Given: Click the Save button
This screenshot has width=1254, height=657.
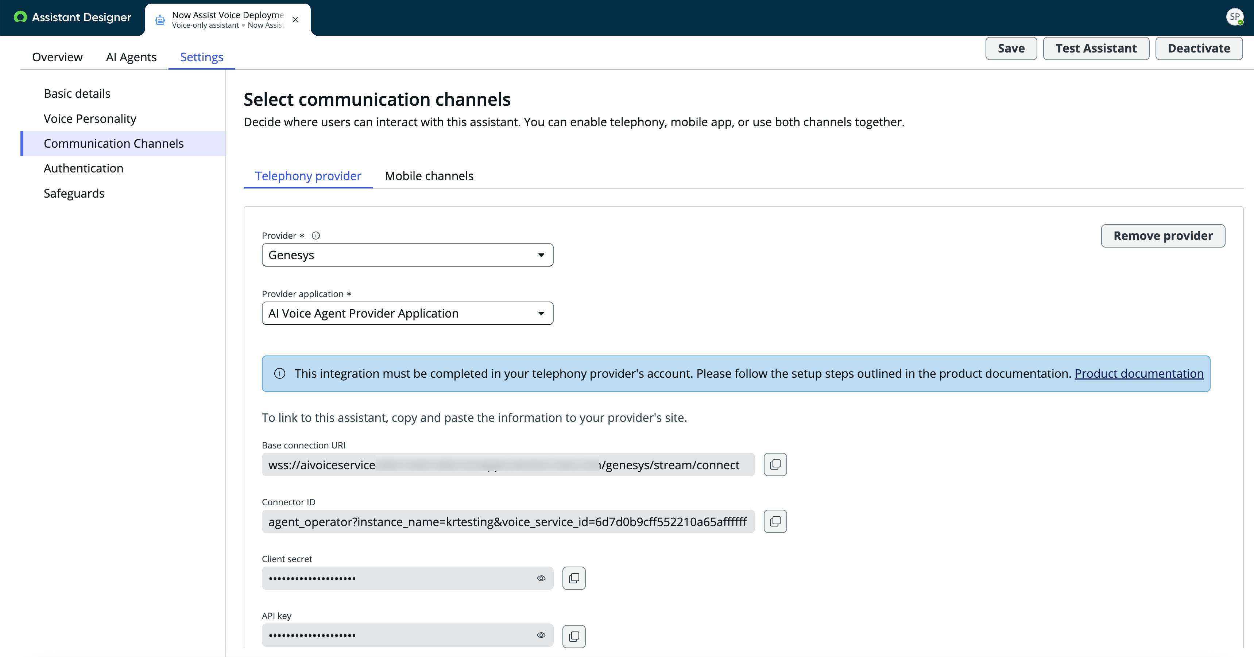Looking at the screenshot, I should tap(1011, 48).
